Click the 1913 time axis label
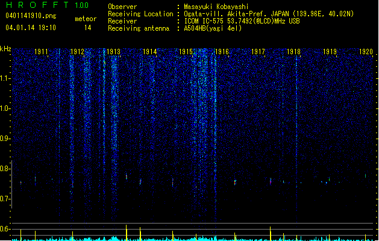Viewport: 379px width, 241px height. [x=113, y=51]
